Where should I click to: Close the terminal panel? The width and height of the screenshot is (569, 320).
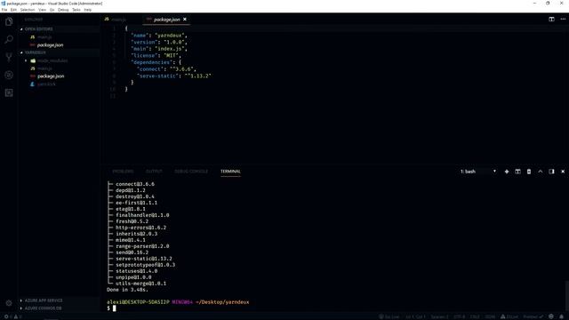coord(563,172)
